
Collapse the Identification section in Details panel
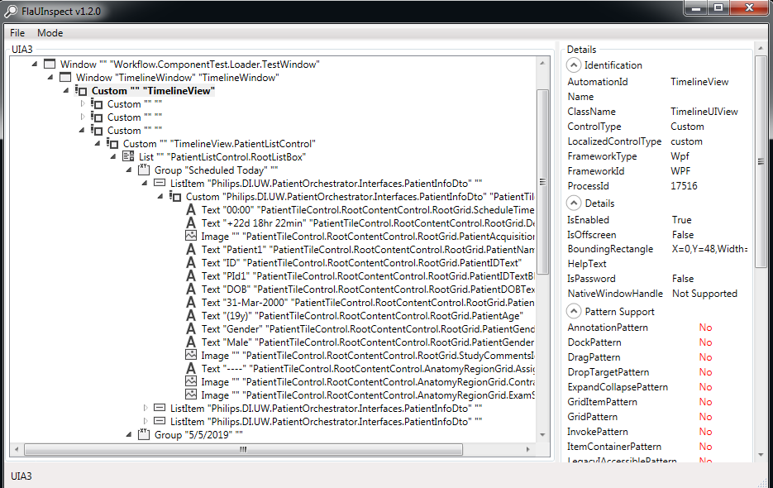[574, 65]
